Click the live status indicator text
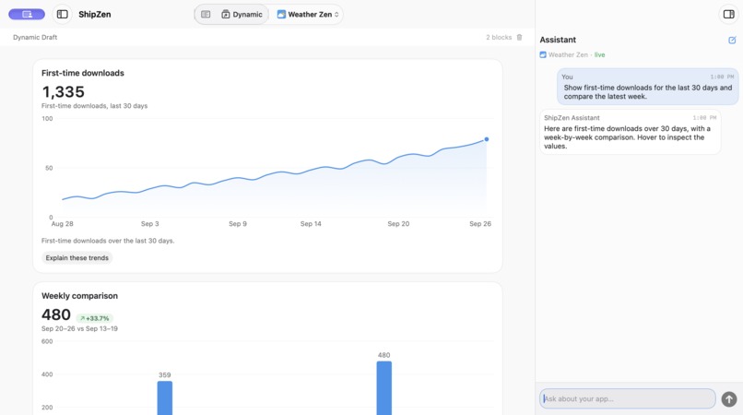Image resolution: width=743 pixels, height=415 pixels. click(x=599, y=55)
